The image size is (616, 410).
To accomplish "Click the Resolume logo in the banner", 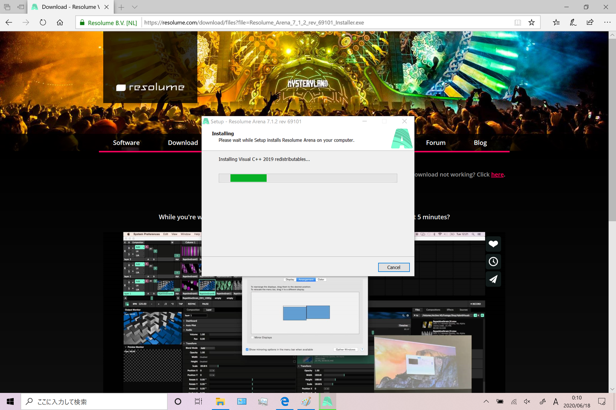I will click(150, 87).
